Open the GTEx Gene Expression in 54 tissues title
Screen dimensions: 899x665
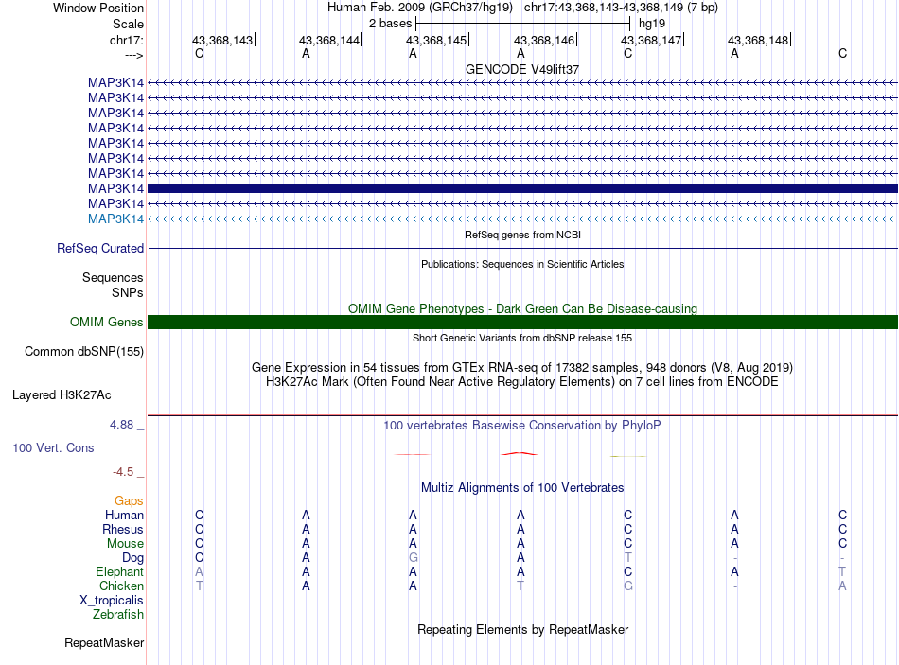point(522,367)
